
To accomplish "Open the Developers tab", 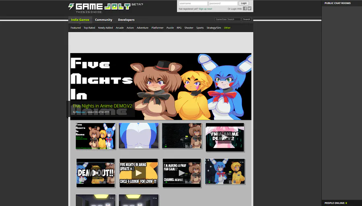I will click(126, 20).
